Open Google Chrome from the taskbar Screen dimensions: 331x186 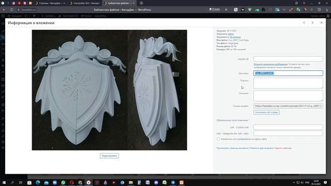click(80, 182)
